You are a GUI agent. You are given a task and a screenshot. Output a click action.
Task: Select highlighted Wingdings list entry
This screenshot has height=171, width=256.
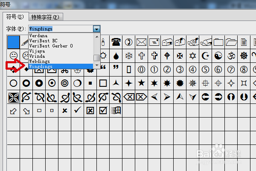[61, 66]
